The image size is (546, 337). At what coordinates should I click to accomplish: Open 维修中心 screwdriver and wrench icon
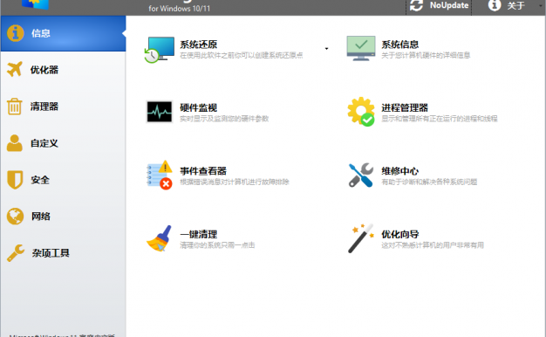click(x=361, y=175)
